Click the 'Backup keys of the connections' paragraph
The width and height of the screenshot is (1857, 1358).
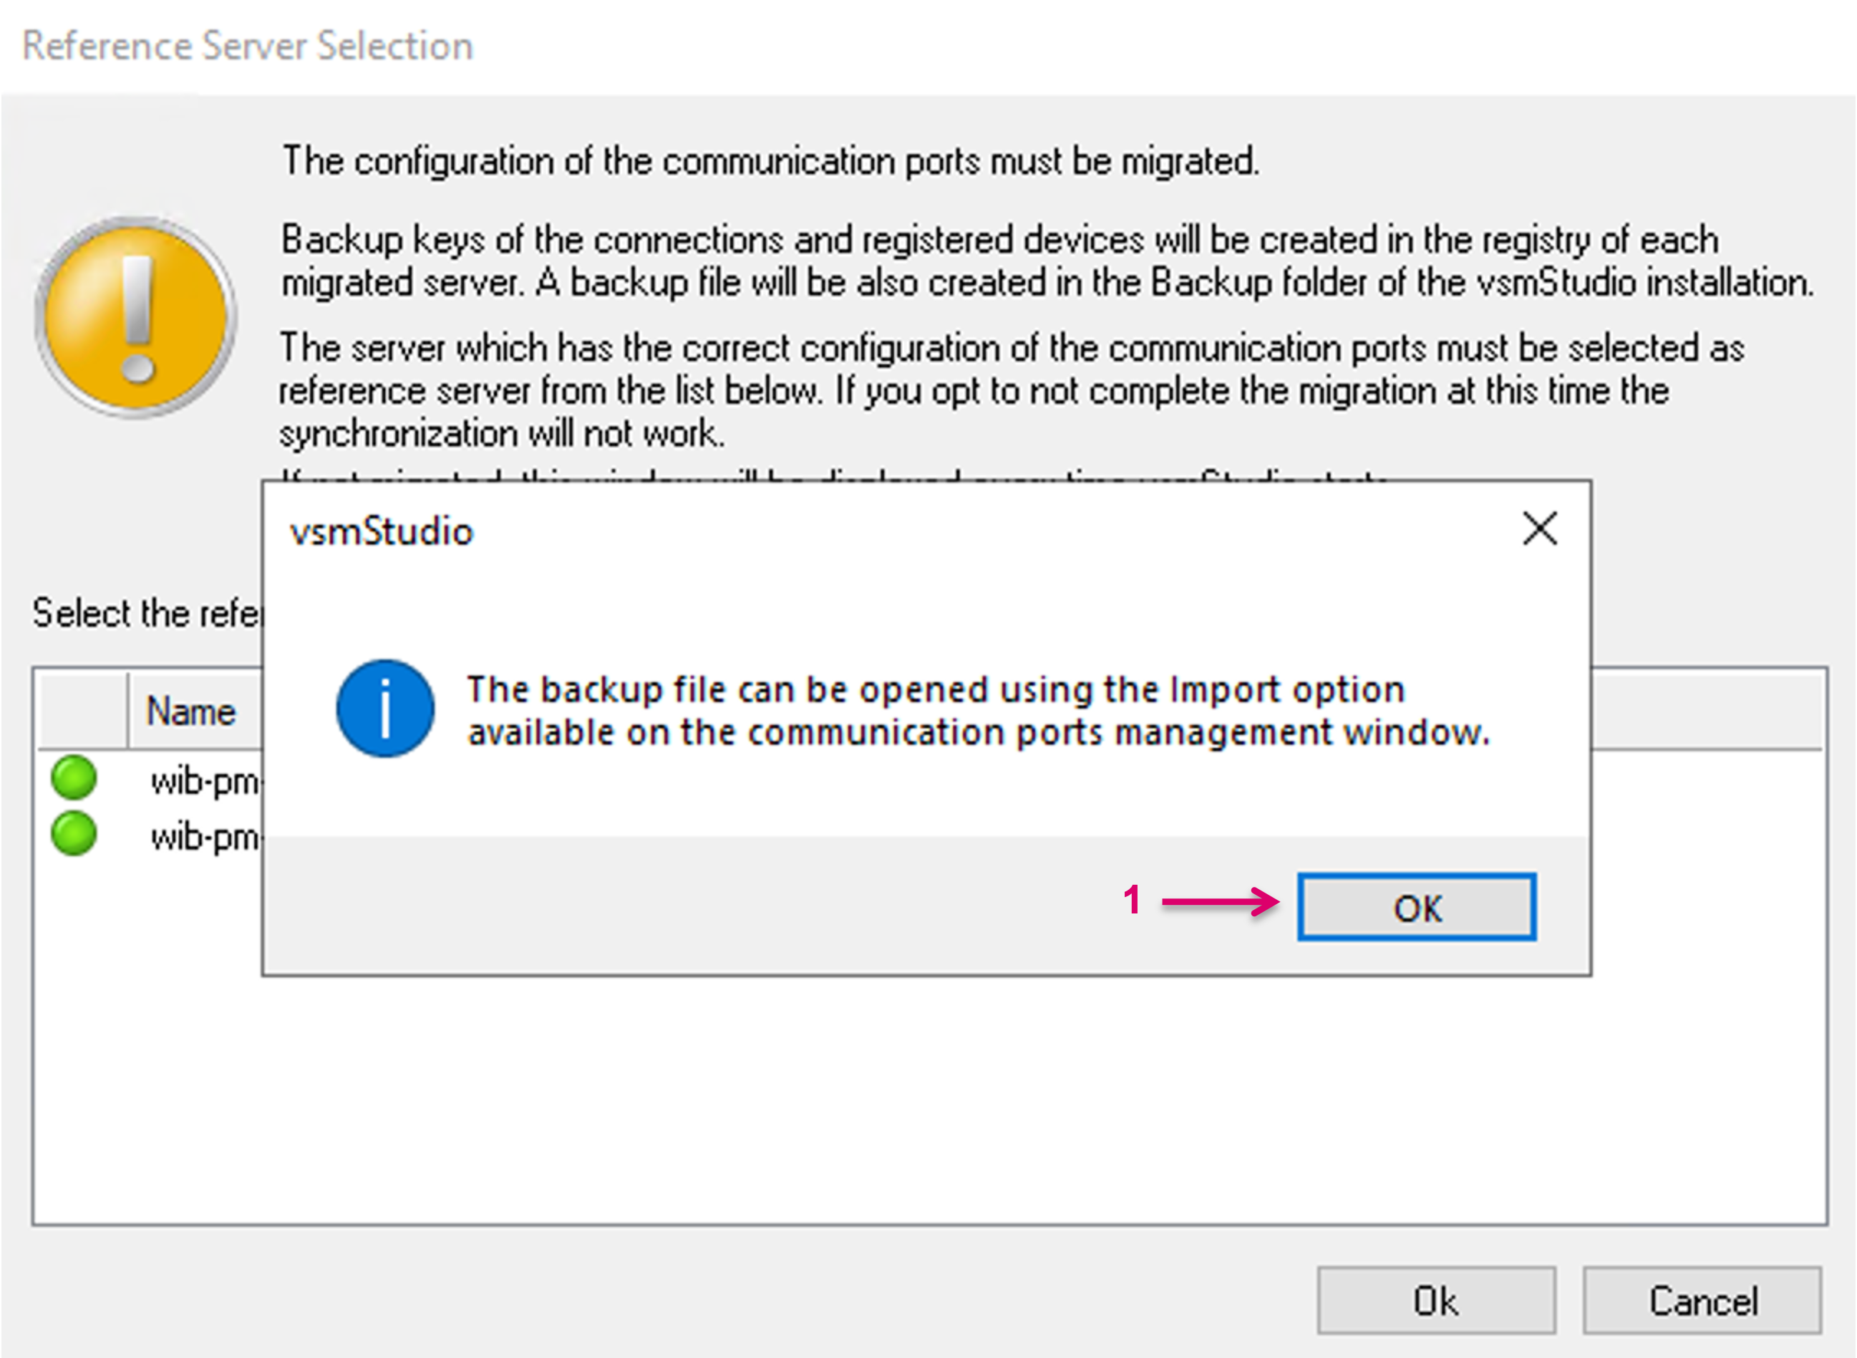click(1044, 261)
